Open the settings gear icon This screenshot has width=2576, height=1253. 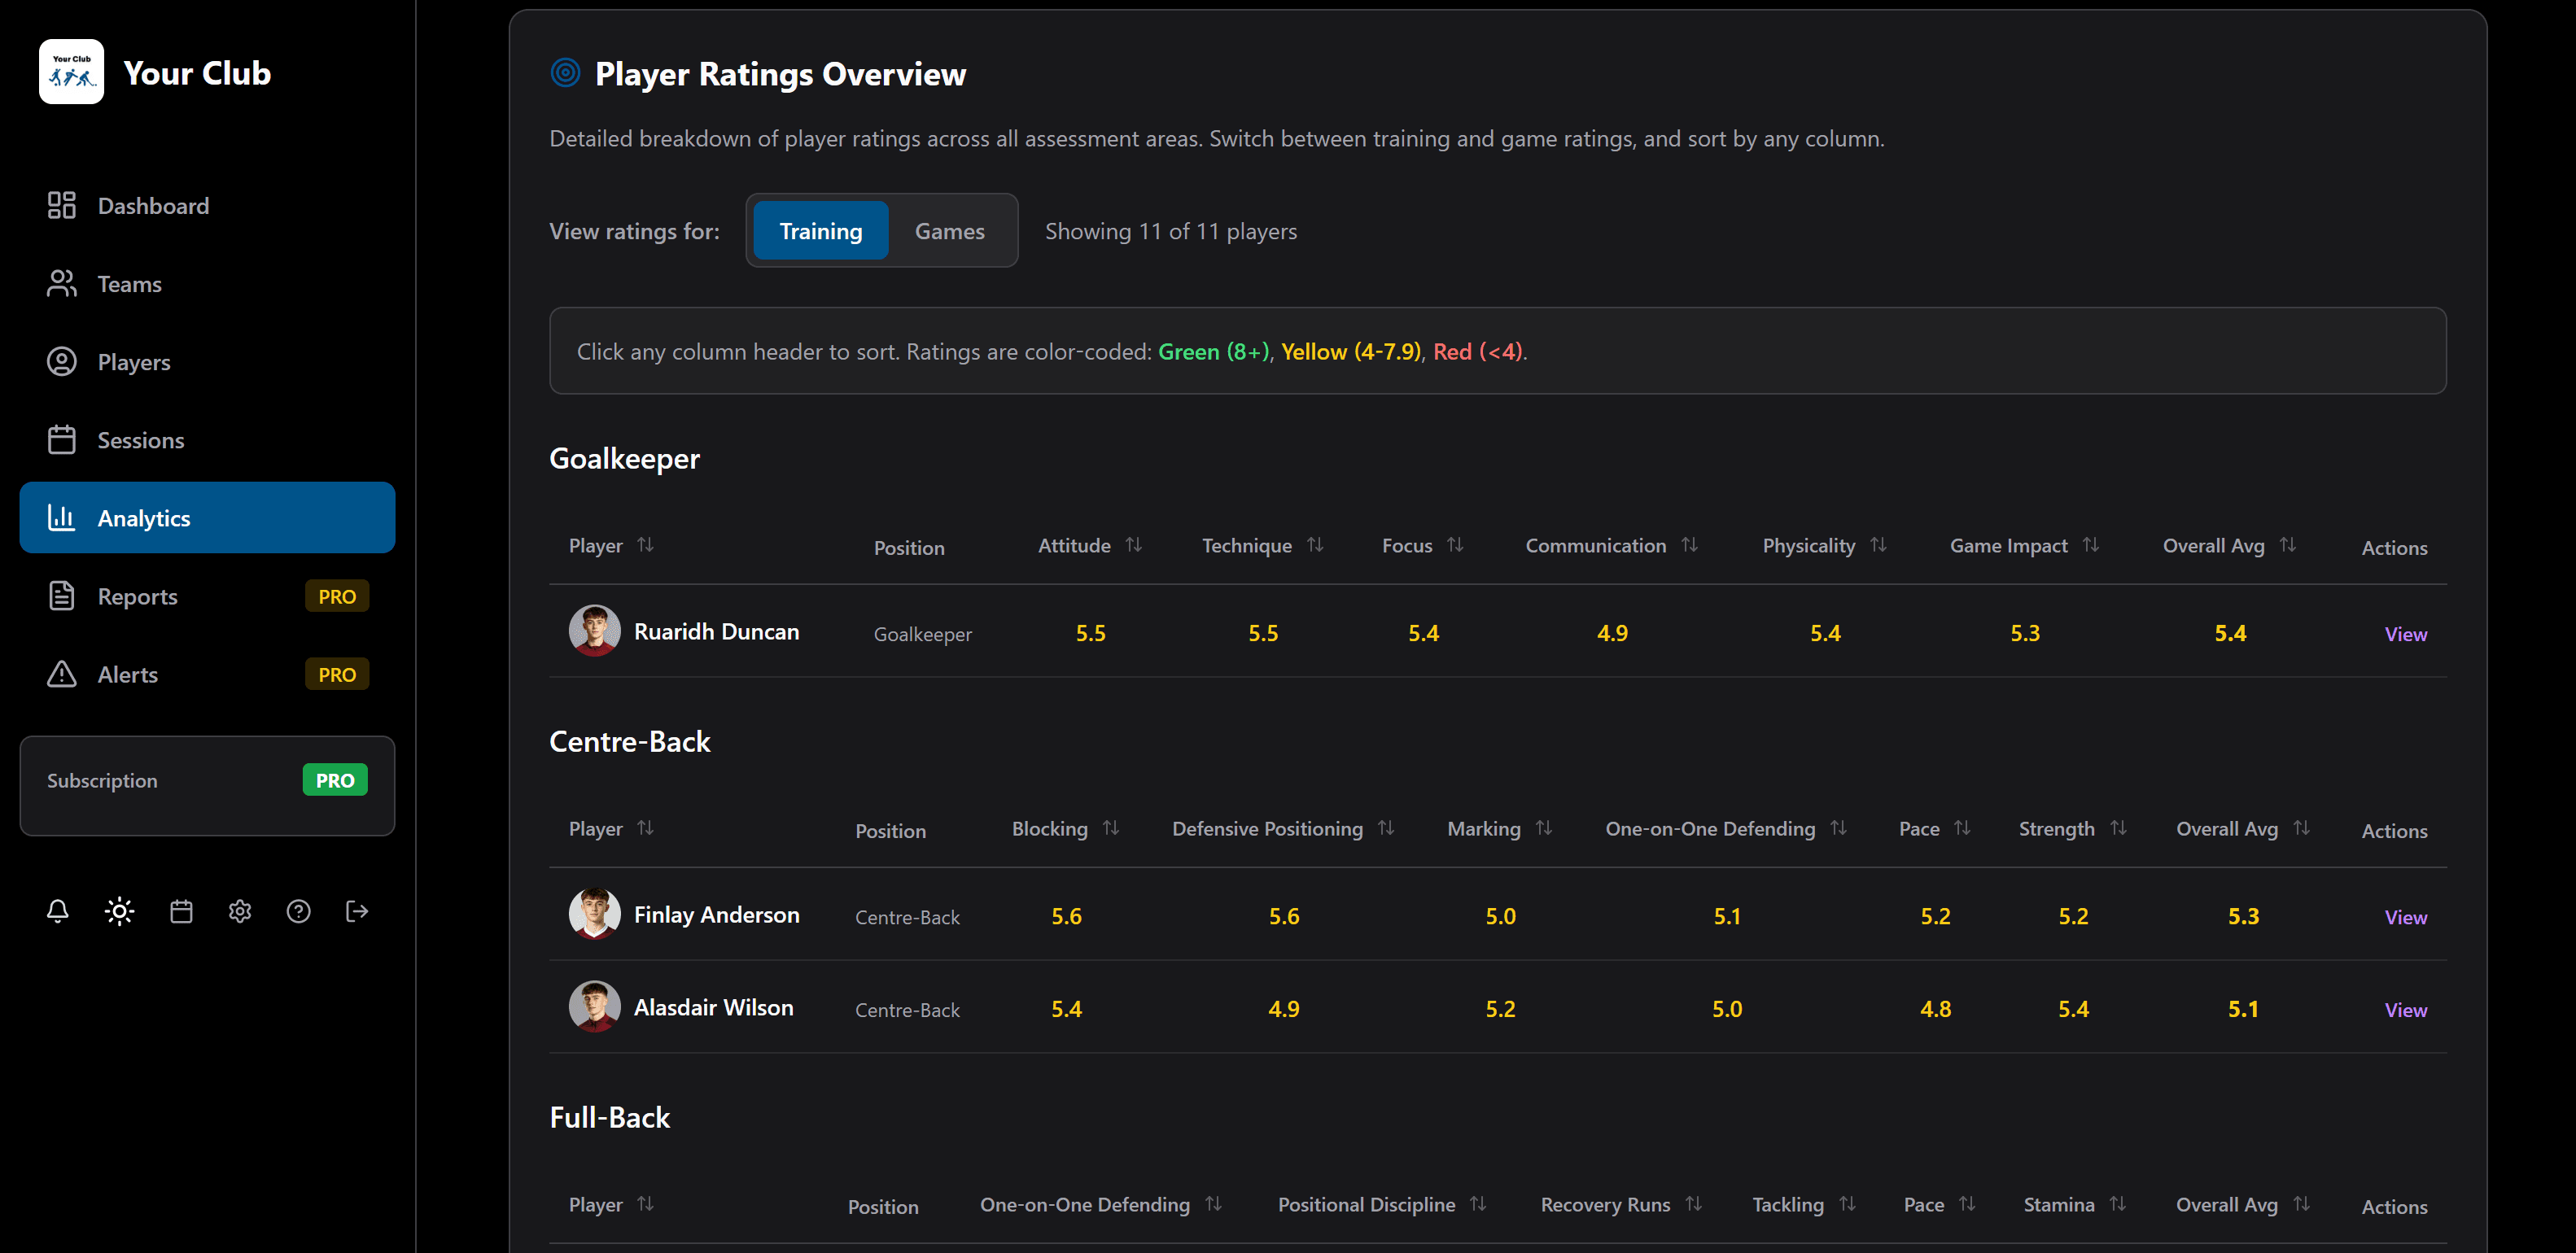coord(239,911)
